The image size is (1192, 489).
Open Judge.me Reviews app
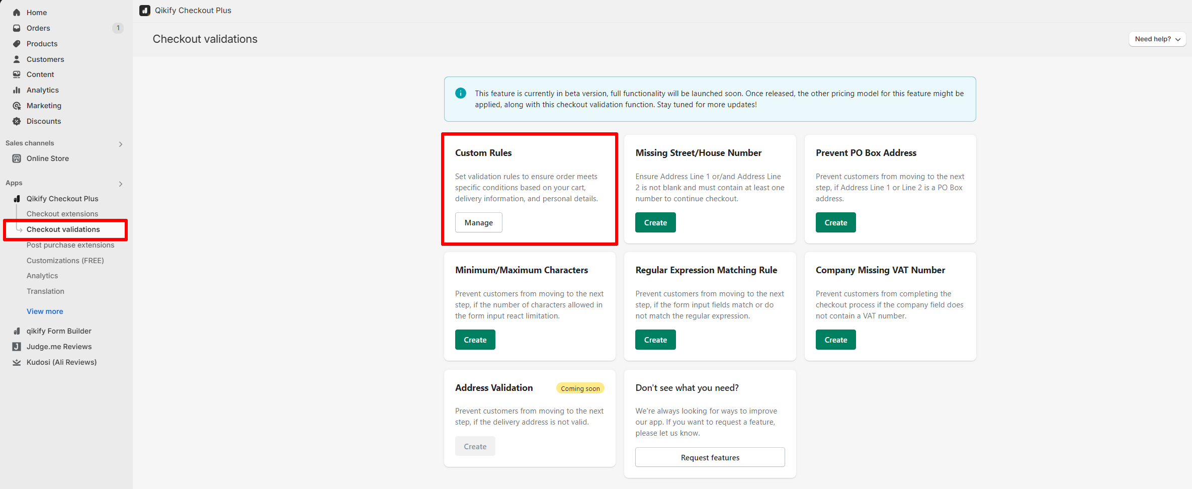59,347
